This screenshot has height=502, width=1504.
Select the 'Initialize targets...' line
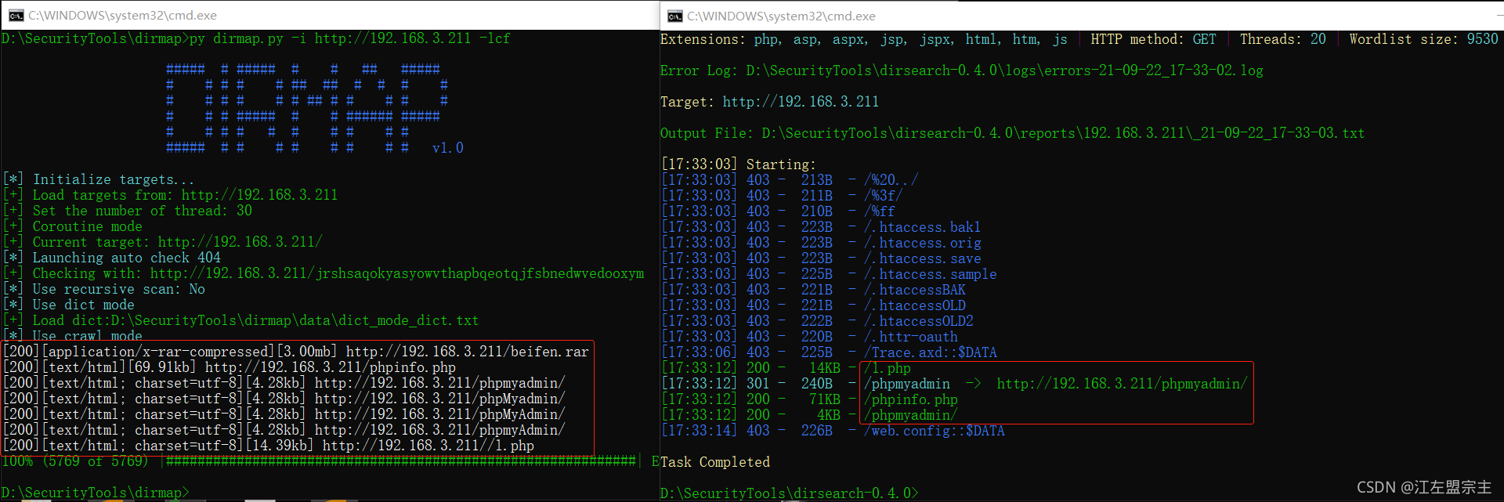pos(99,179)
